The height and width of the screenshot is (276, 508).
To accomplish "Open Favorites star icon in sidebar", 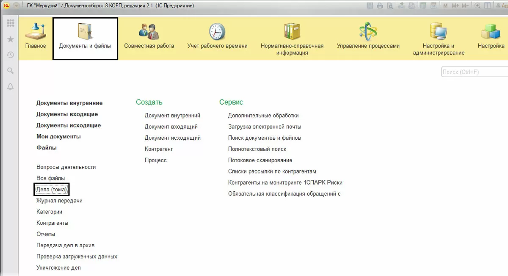I will click(11, 39).
